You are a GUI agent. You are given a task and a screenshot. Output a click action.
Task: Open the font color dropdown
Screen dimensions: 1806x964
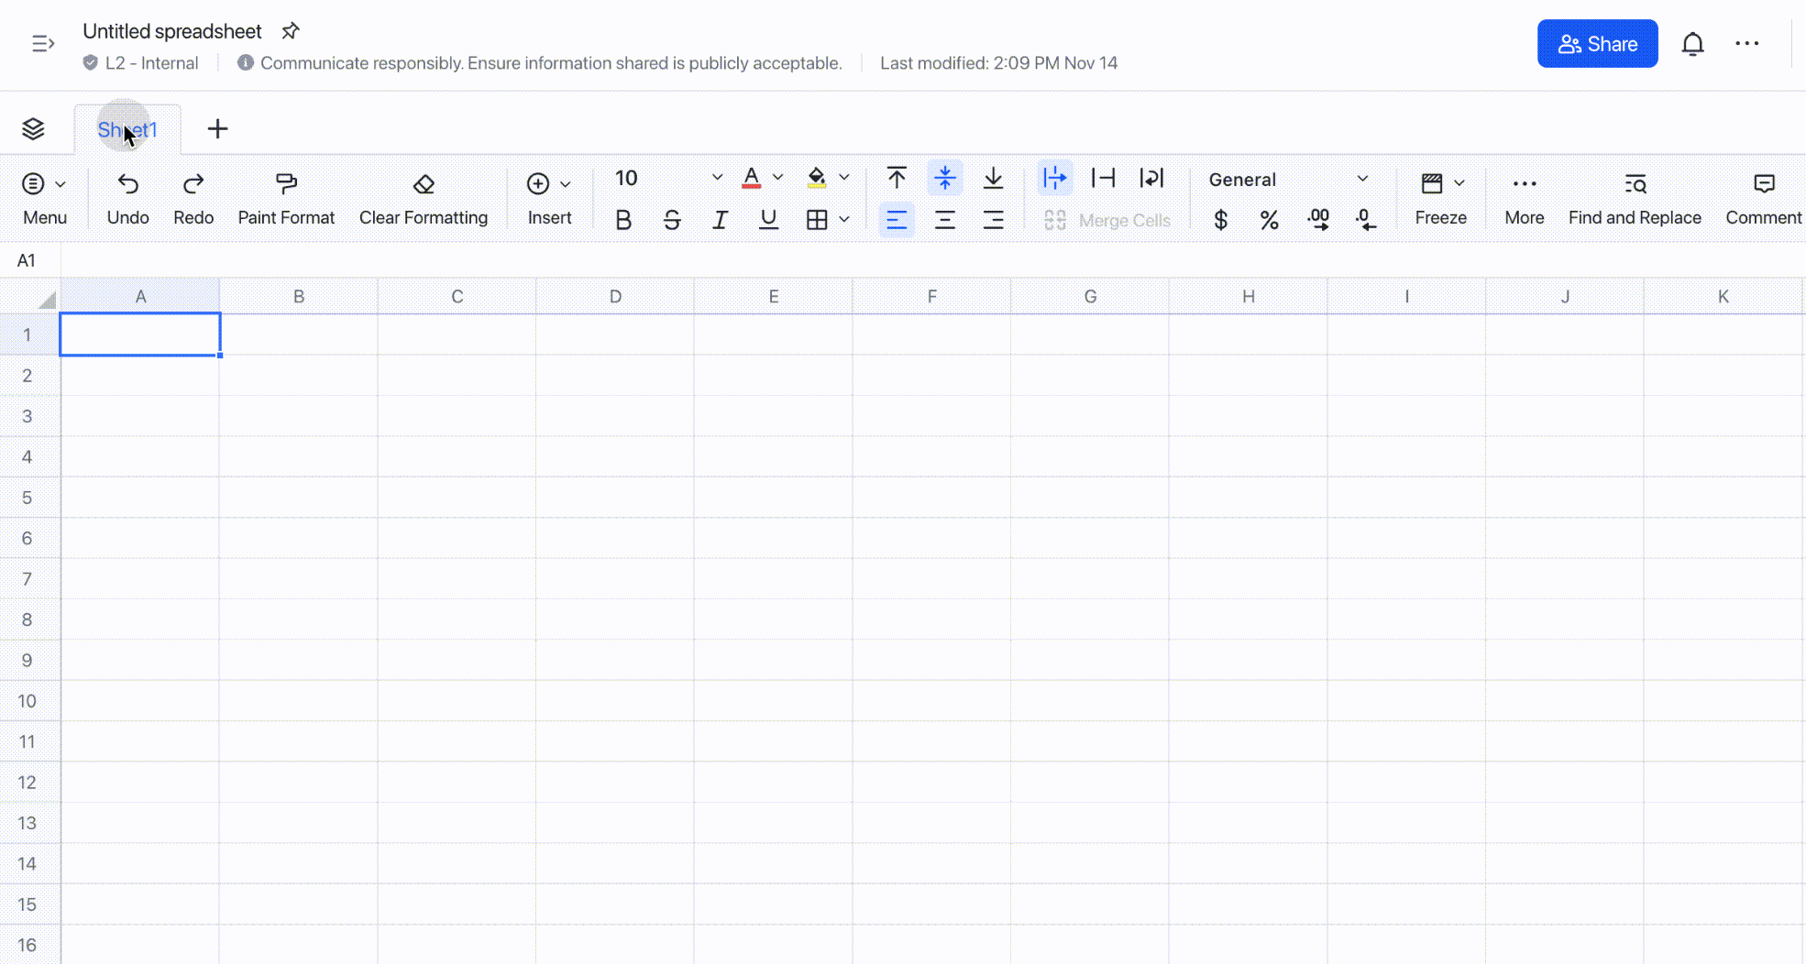point(778,178)
